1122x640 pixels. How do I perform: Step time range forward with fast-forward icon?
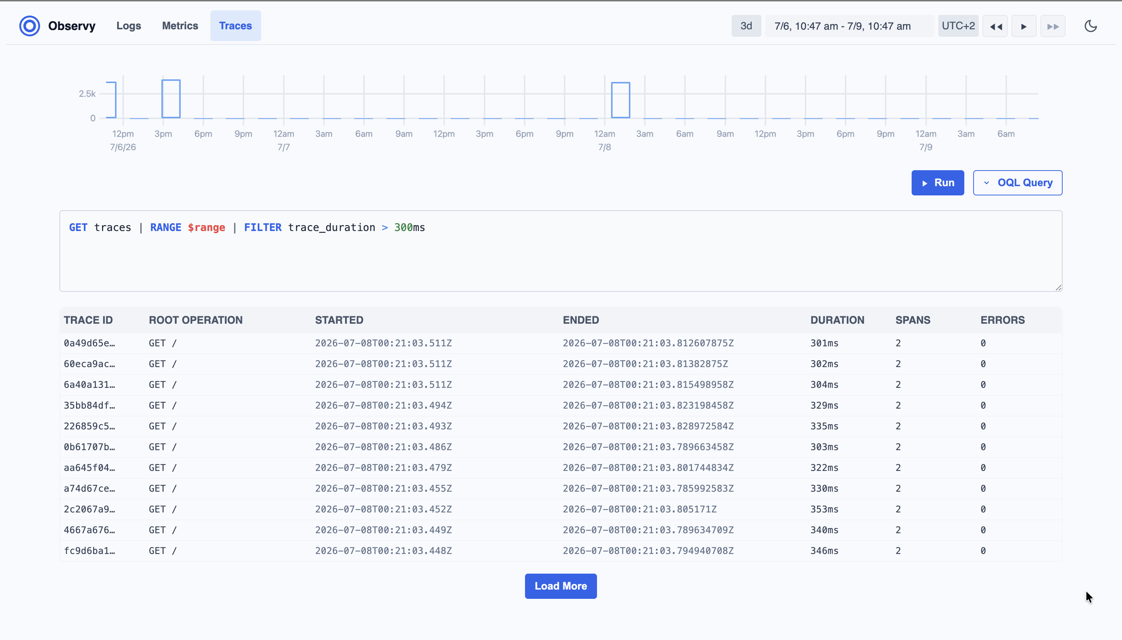tap(1053, 26)
